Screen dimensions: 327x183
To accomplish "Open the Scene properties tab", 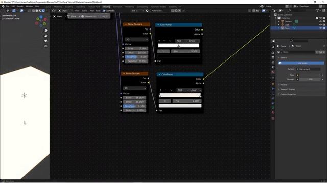I will [x=273, y=67].
